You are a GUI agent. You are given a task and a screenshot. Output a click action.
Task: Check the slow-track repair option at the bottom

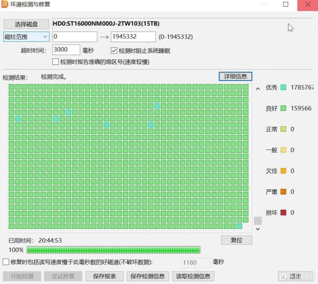tap(5, 262)
